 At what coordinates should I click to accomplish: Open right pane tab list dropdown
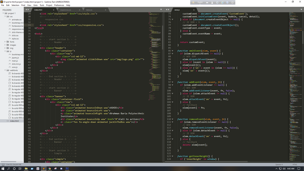pos(301,9)
